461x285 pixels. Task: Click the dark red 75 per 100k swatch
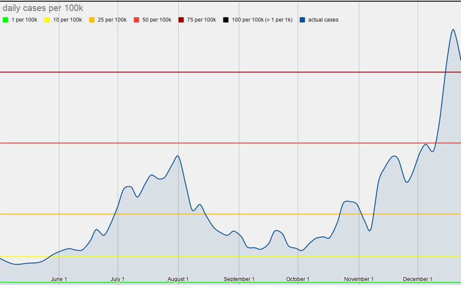[181, 20]
